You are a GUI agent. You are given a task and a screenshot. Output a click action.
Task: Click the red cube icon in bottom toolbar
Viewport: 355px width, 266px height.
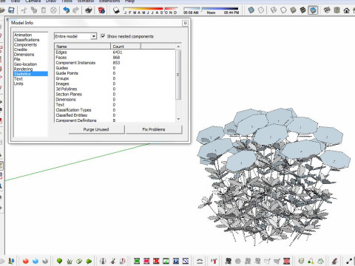25,261
